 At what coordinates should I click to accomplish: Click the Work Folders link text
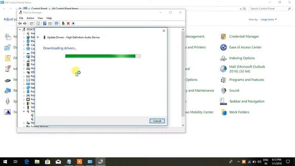tap(239, 112)
